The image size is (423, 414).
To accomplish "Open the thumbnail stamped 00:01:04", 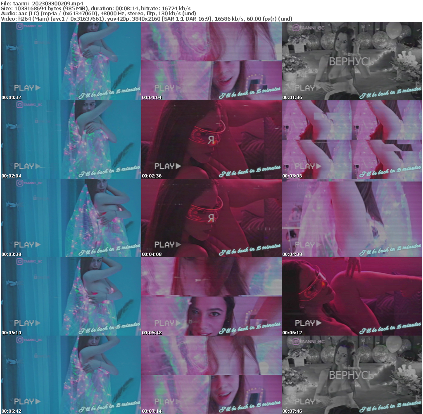I will point(211,61).
